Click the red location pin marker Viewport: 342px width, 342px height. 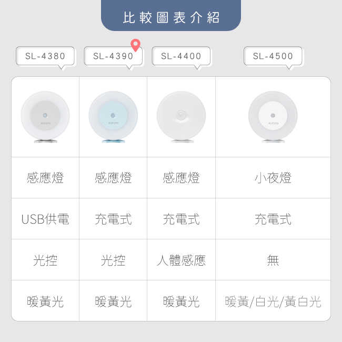136,45
